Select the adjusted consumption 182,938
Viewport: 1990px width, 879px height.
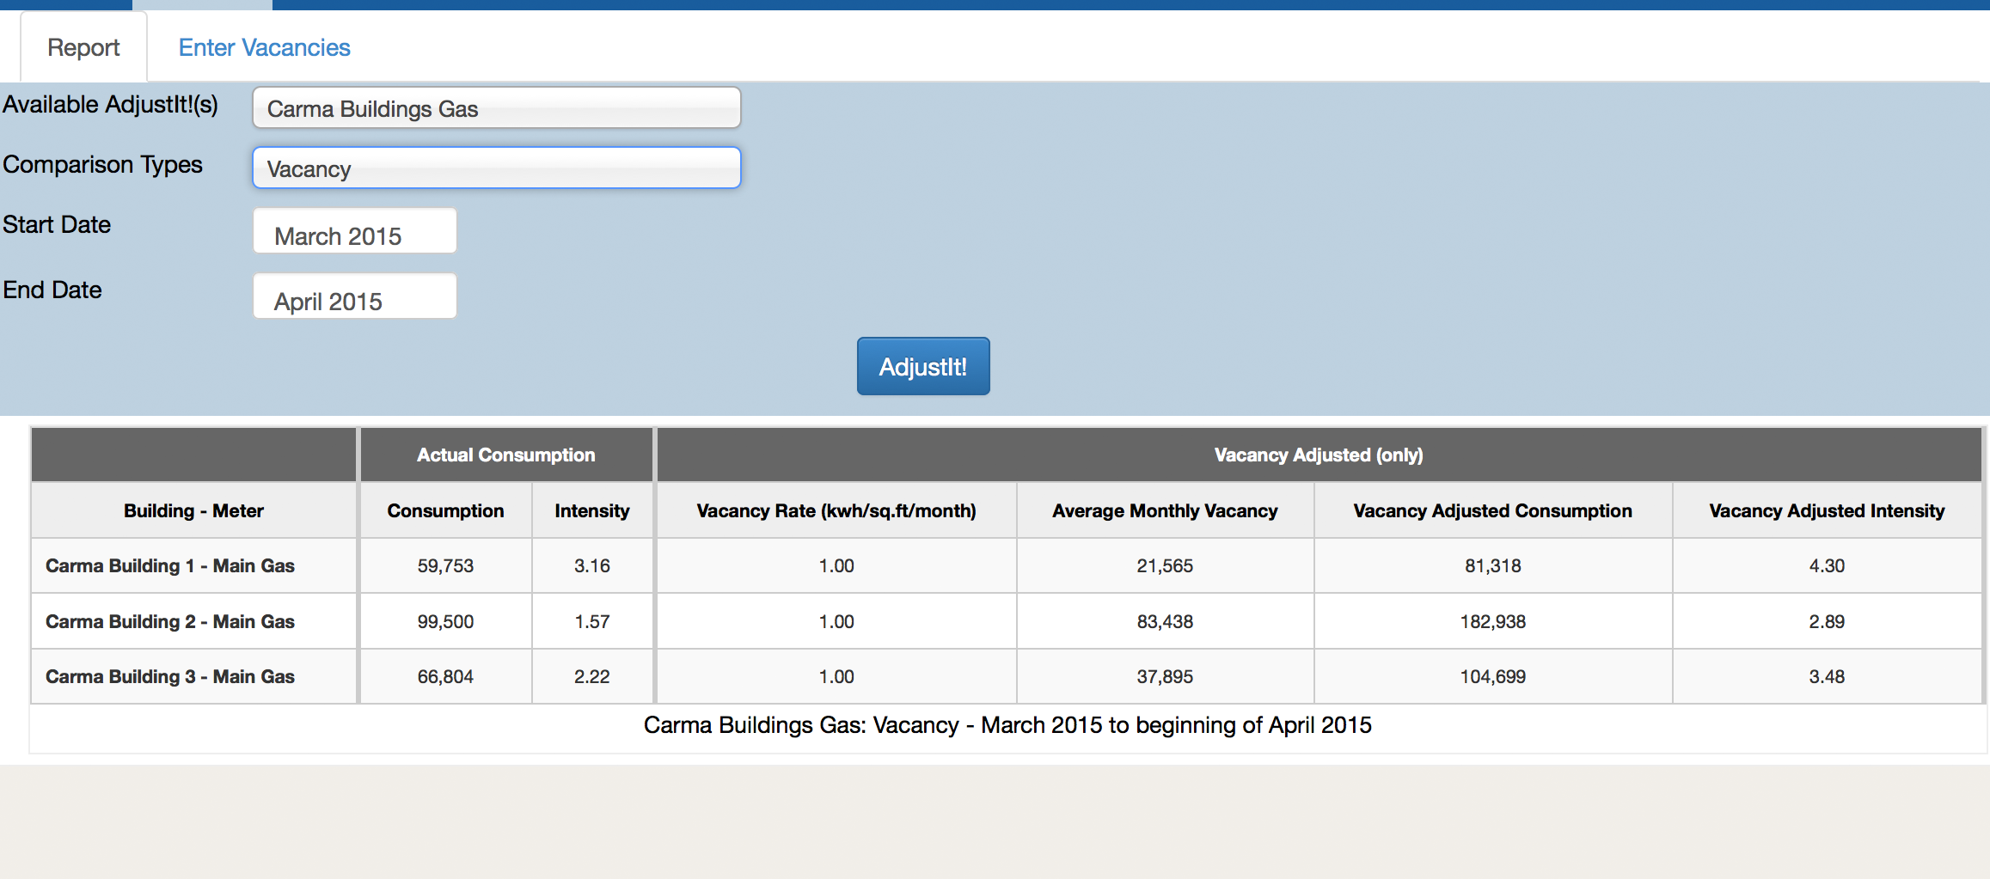pos(1493,621)
